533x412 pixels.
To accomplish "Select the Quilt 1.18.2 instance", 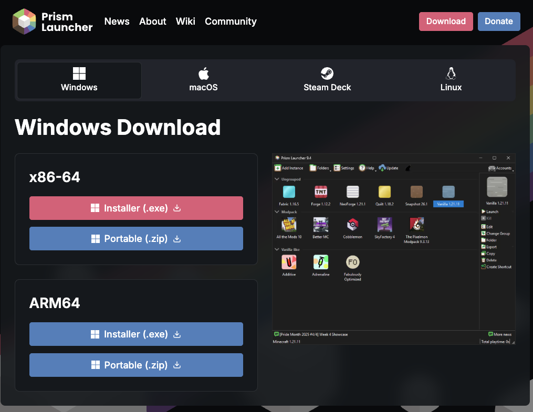I will (x=384, y=196).
